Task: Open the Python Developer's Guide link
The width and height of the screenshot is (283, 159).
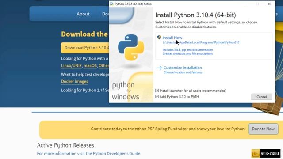Action: (x=116, y=154)
